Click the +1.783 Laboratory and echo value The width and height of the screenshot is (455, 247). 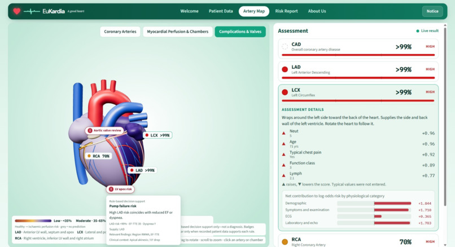point(425,223)
